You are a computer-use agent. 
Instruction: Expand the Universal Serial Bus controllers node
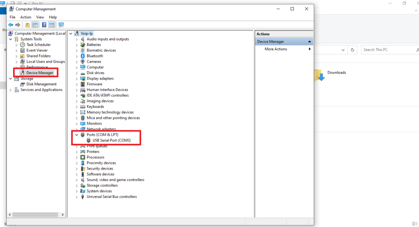pos(77,197)
